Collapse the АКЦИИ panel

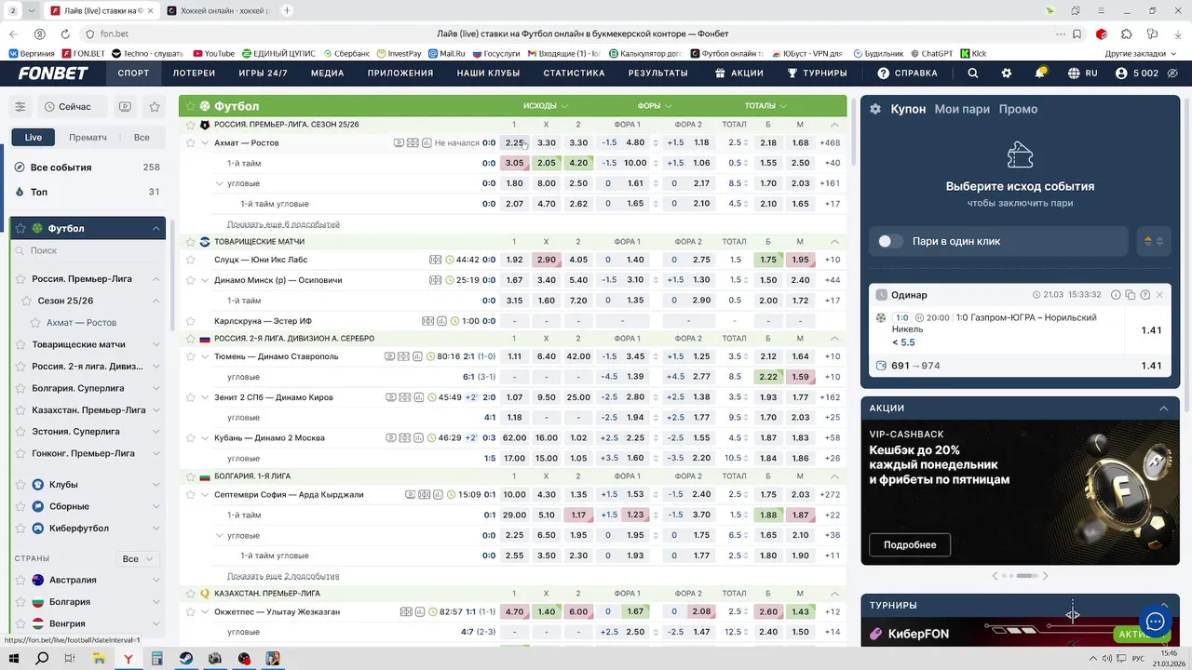coord(1164,409)
